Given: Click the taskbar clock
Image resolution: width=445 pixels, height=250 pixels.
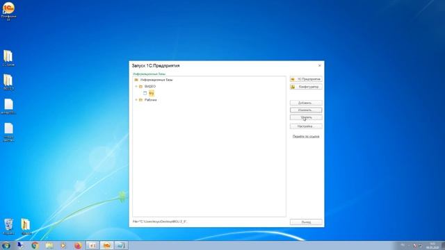Looking at the screenshot, I should [432, 246].
